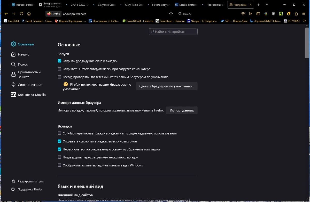Open 'Больше от Mozilla' category
The width and height of the screenshot is (310, 202).
point(28,95)
